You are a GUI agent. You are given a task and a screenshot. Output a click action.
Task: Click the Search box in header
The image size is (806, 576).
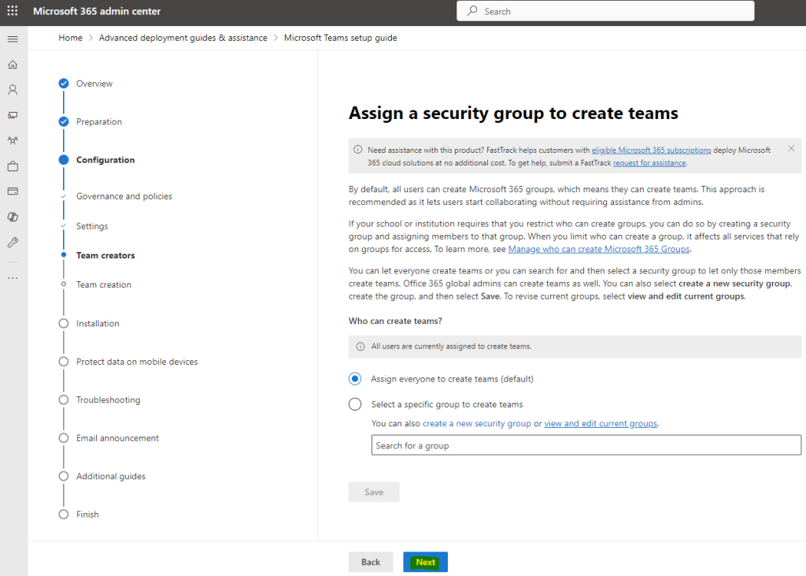605,11
